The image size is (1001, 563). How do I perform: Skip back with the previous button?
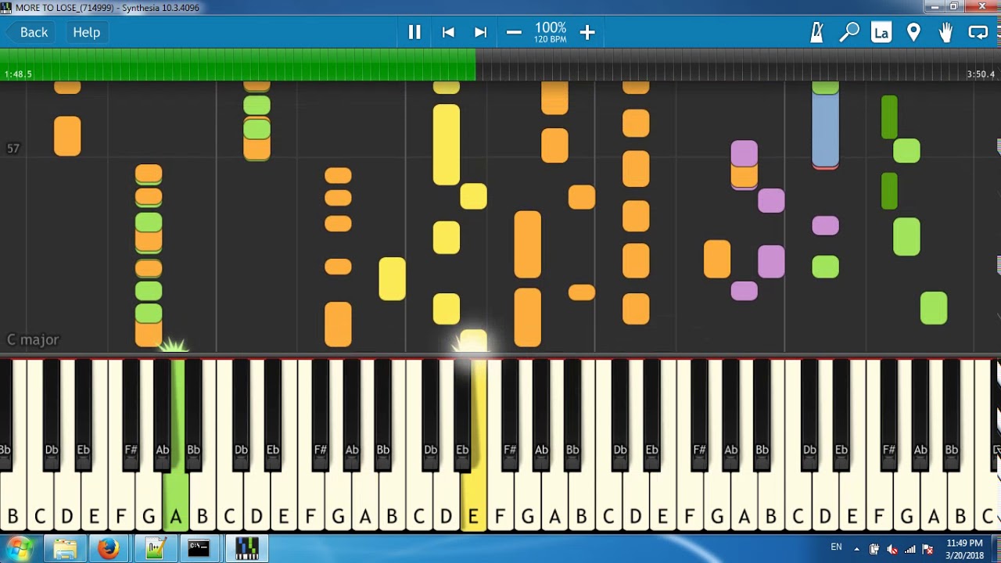(x=448, y=32)
